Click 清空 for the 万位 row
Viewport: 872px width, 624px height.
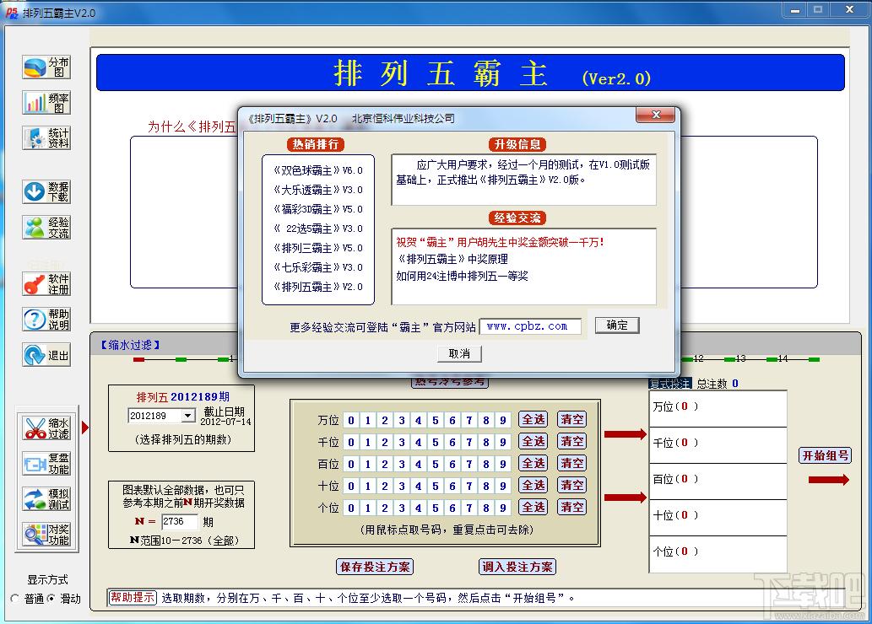click(x=571, y=420)
